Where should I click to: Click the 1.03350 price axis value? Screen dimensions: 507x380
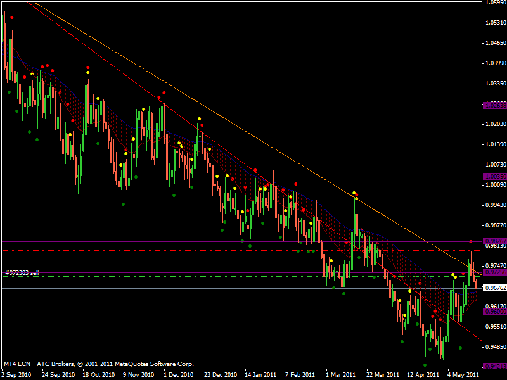coord(496,84)
